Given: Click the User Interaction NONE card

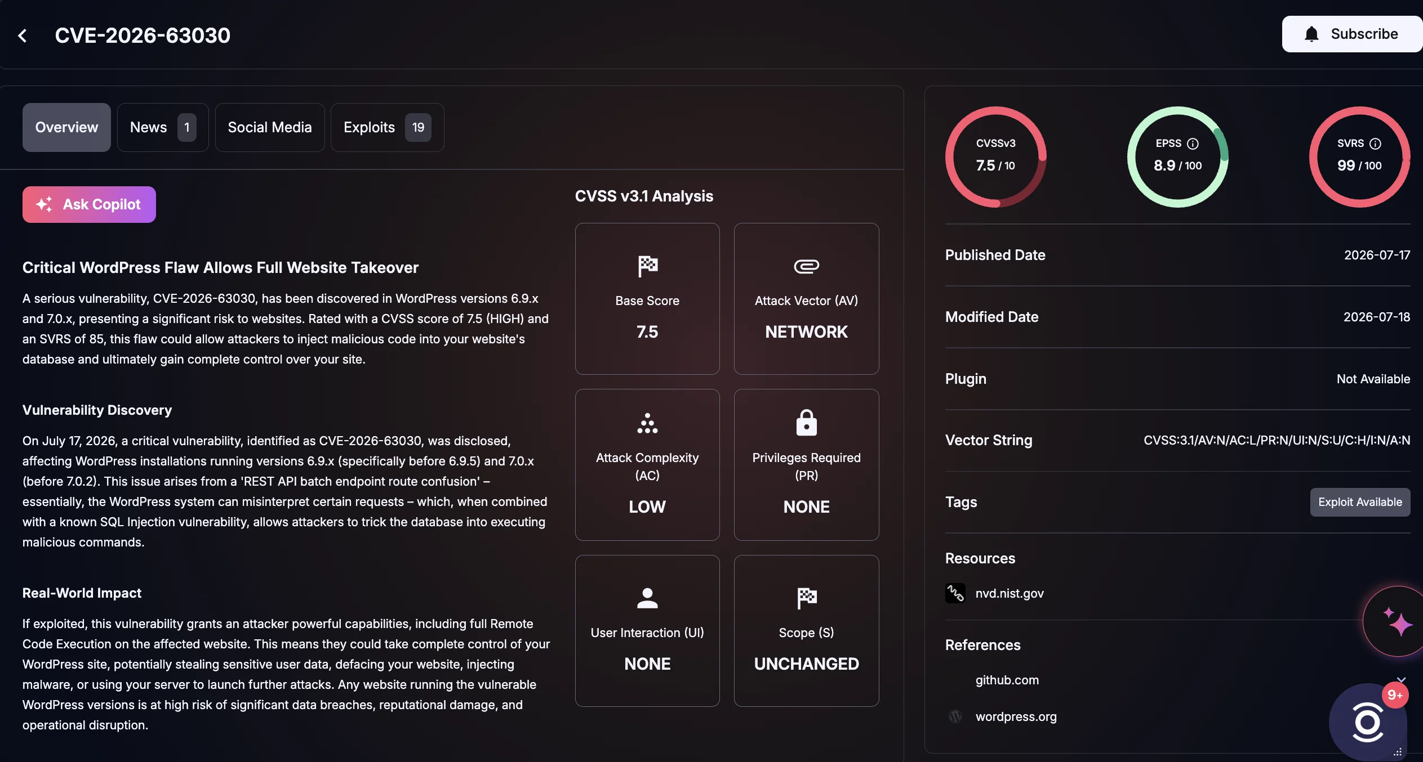Looking at the screenshot, I should click(647, 631).
